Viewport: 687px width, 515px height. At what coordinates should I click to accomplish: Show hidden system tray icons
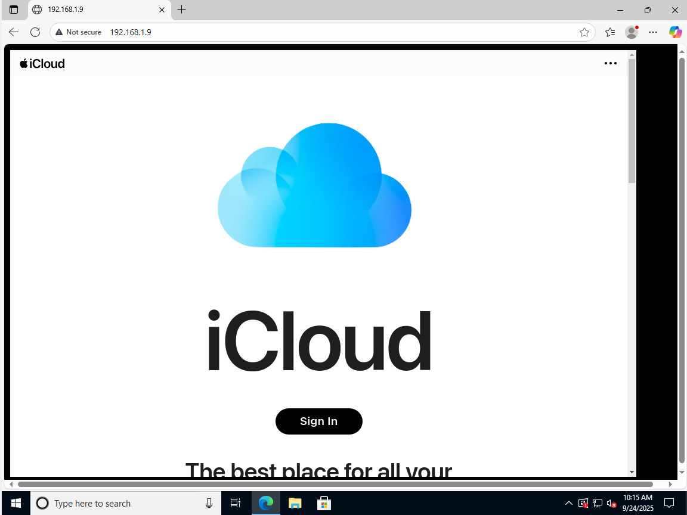tap(569, 502)
